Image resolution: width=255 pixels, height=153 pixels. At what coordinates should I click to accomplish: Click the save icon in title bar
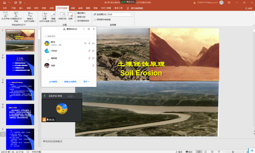click(4, 3)
